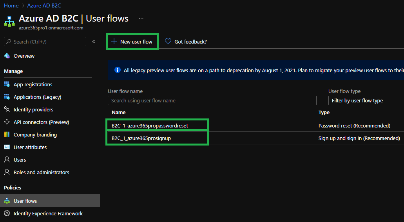Click Sign up and sign in (Recommended) cell
The height and width of the screenshot is (222, 404).
[x=359, y=138]
